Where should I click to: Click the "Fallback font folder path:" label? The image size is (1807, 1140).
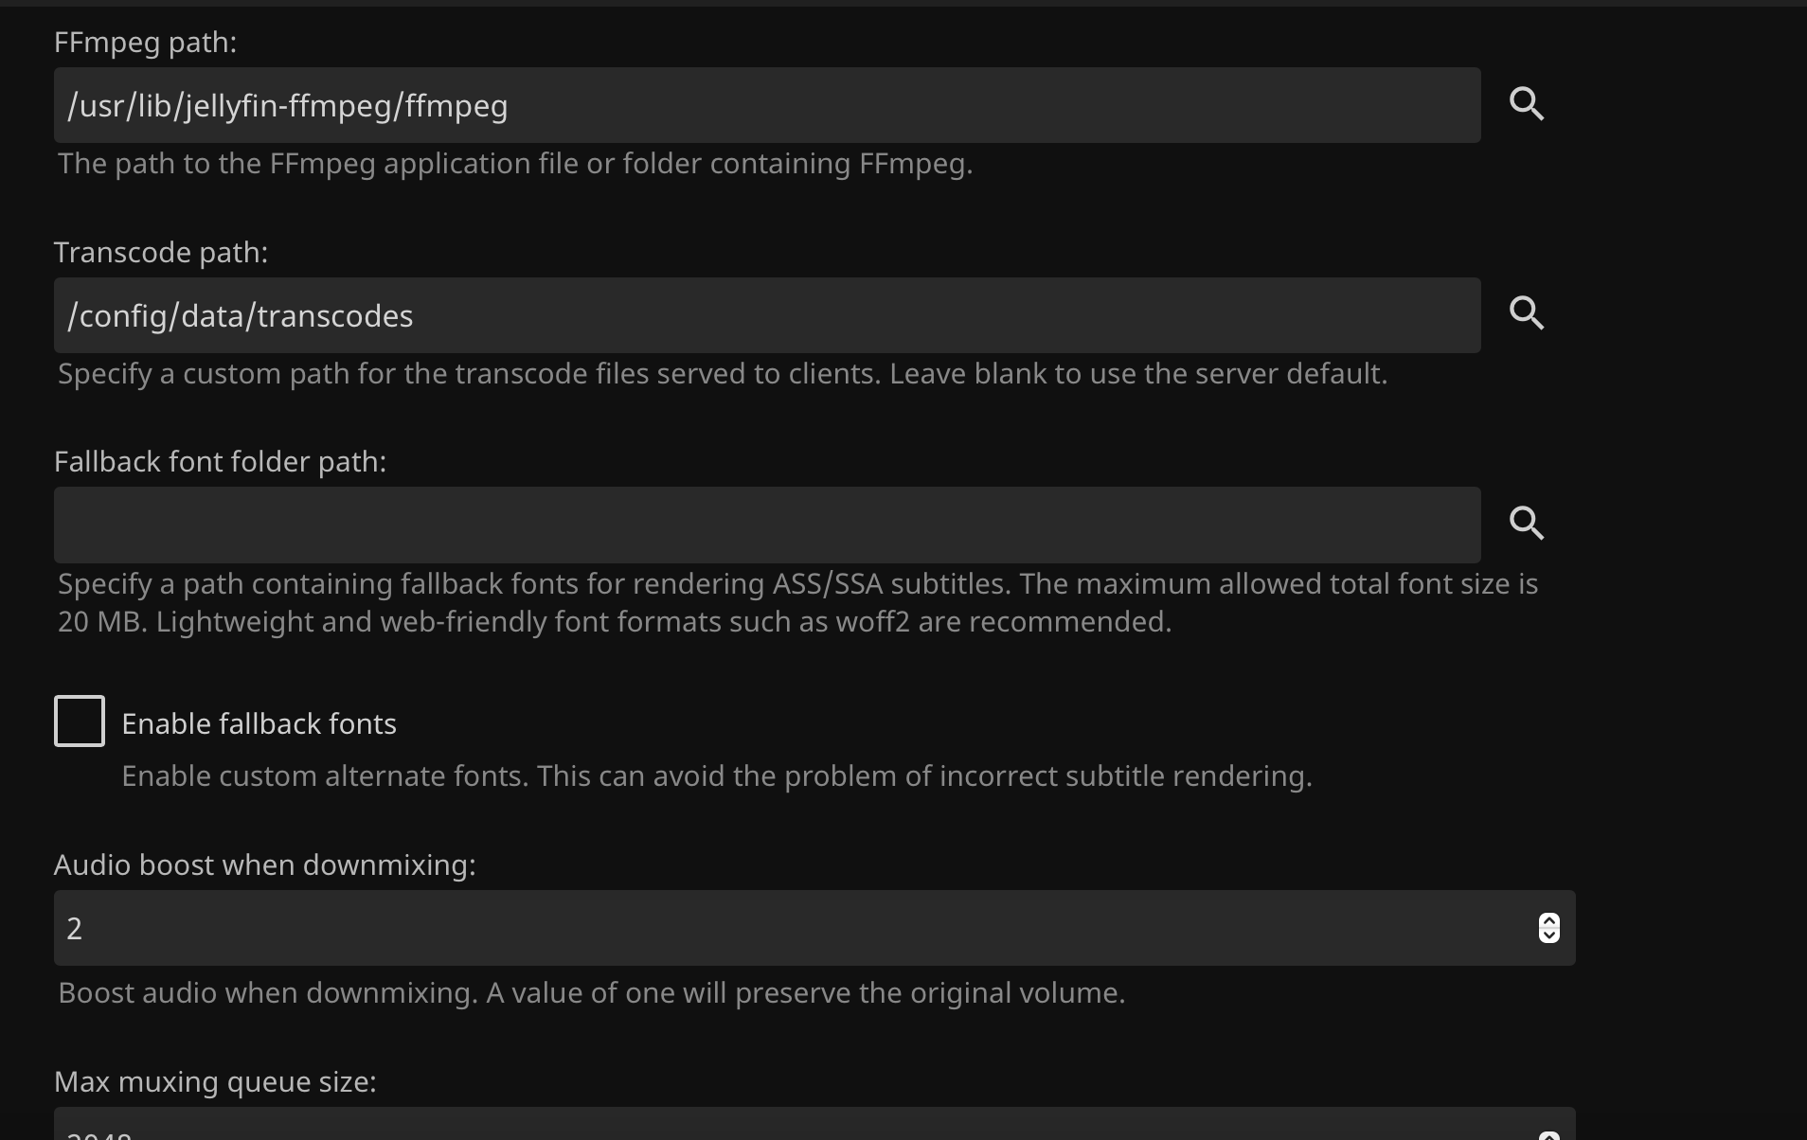pyautogui.click(x=220, y=462)
